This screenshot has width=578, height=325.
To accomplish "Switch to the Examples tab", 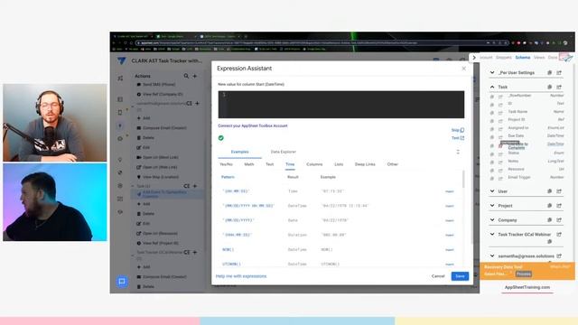I will click(239, 152).
